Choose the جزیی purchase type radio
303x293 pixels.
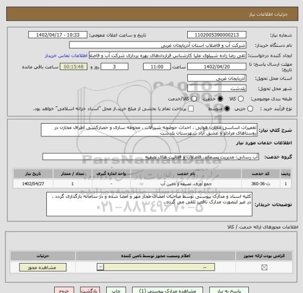tap(250, 108)
